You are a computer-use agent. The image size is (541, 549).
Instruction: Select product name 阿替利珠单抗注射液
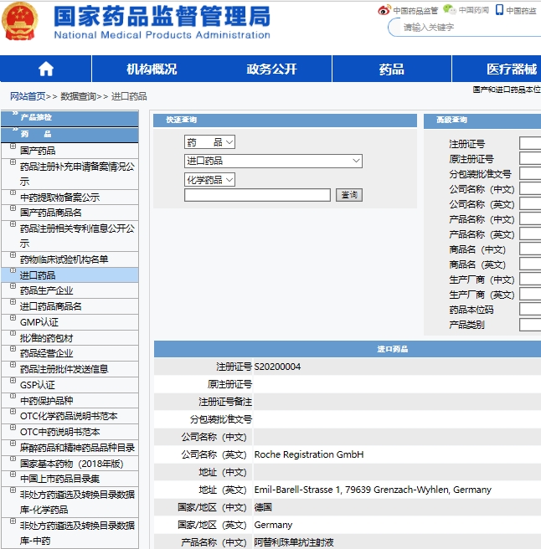(294, 542)
